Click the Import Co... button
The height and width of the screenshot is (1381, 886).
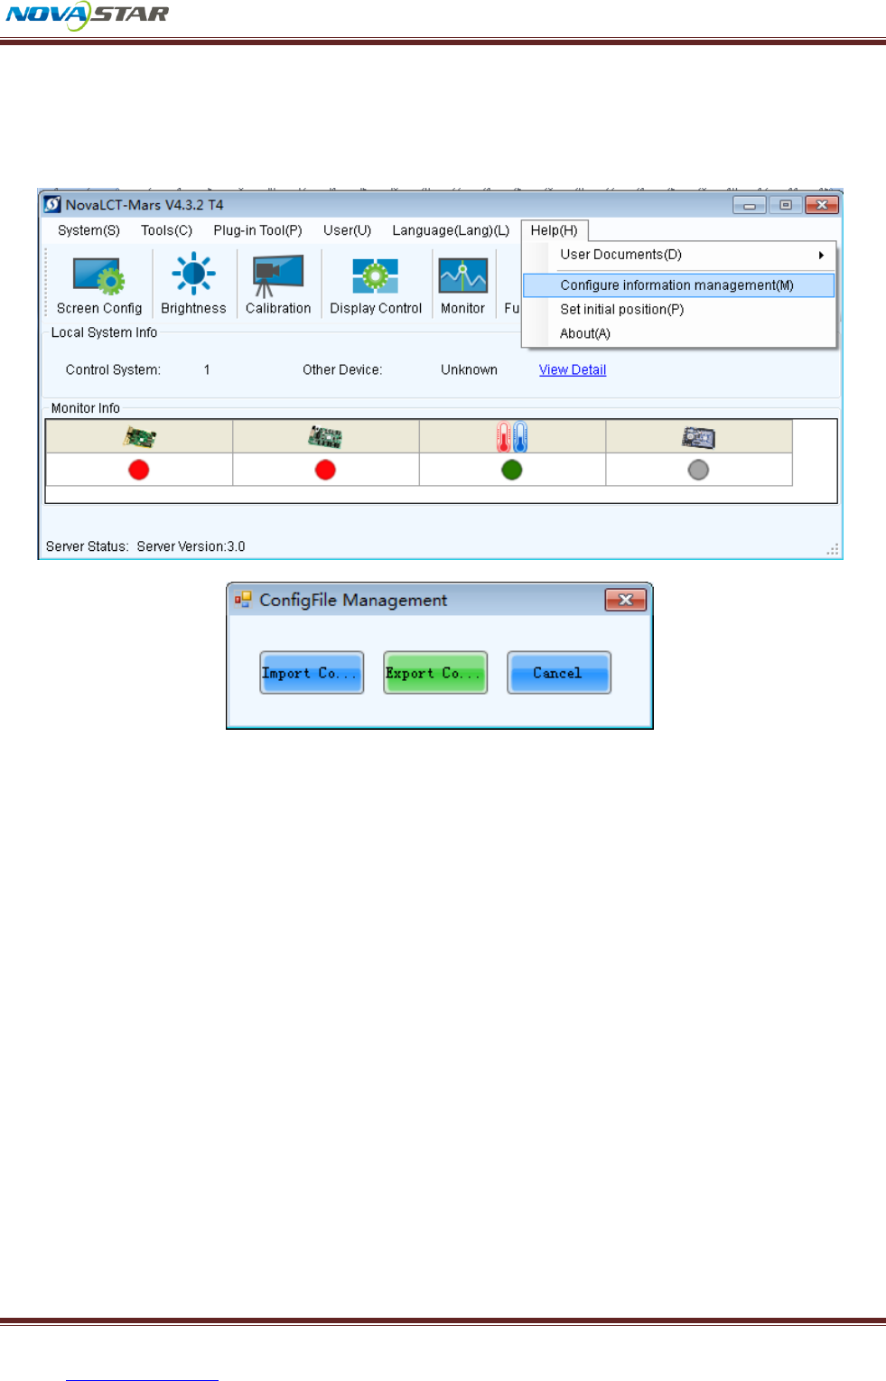click(312, 673)
